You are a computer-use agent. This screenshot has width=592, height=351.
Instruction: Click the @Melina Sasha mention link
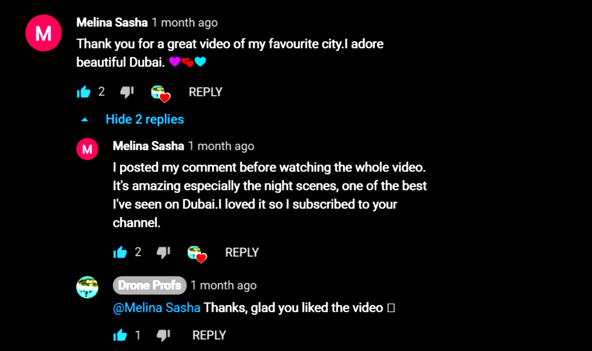pos(157,307)
